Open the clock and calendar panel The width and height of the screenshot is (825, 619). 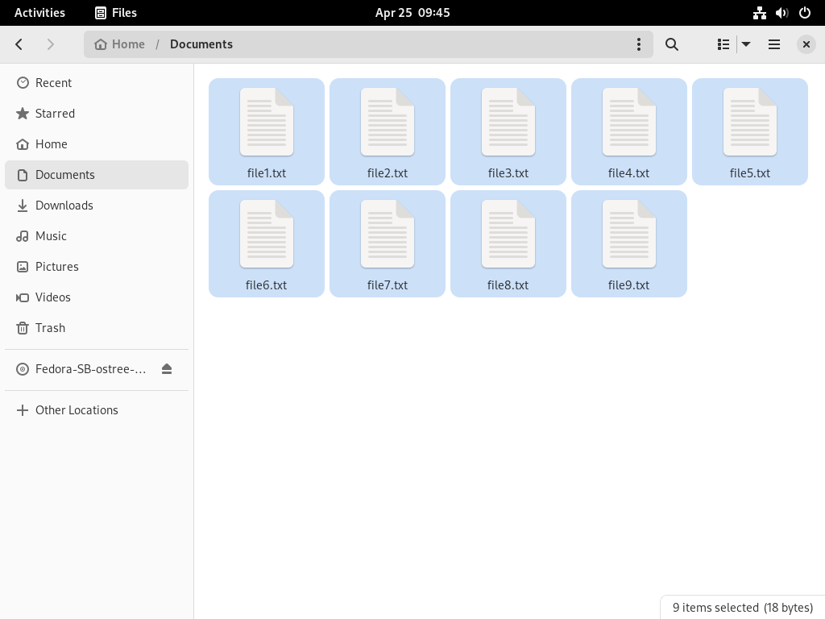coord(412,13)
